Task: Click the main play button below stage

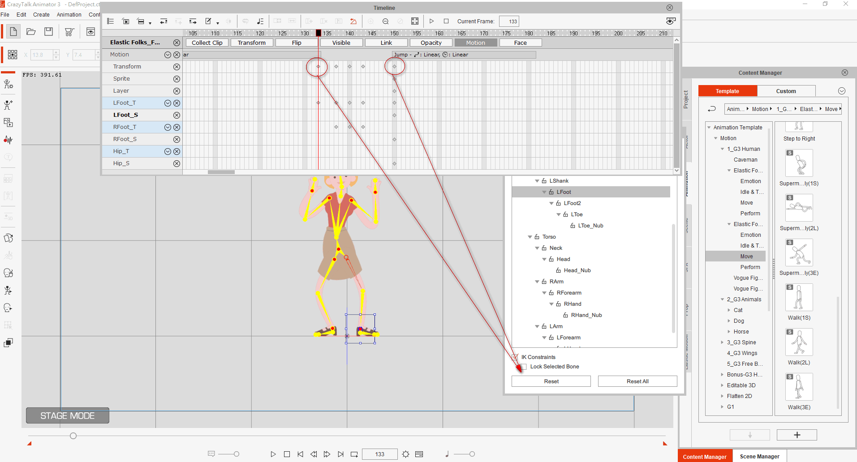Action: [273, 454]
